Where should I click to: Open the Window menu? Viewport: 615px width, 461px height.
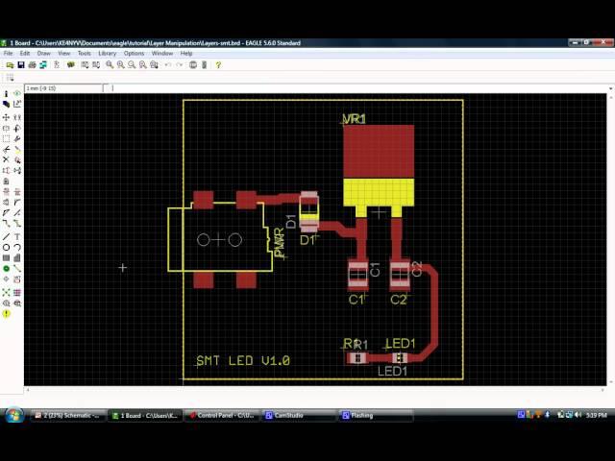162,54
